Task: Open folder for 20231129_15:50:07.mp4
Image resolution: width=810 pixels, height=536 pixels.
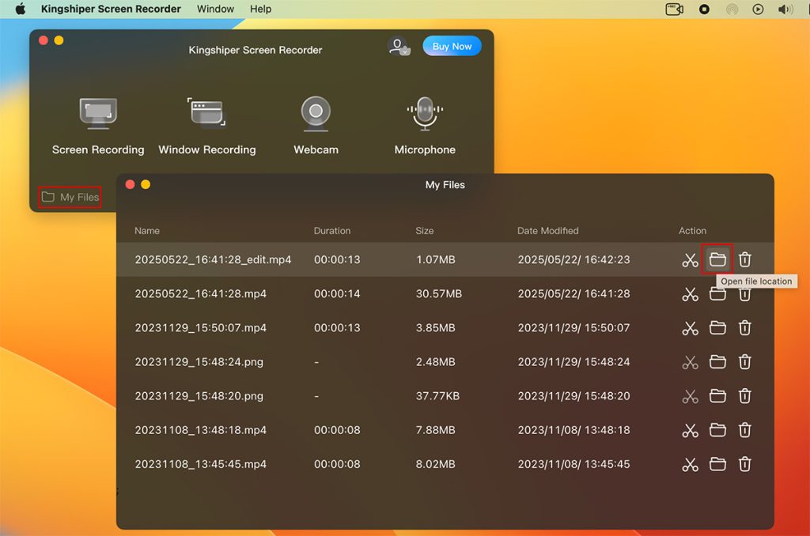Action: [717, 328]
